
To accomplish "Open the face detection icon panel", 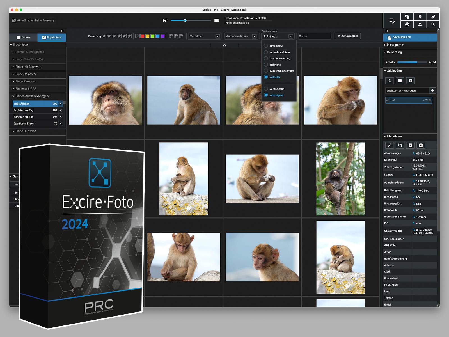I will (x=407, y=24).
